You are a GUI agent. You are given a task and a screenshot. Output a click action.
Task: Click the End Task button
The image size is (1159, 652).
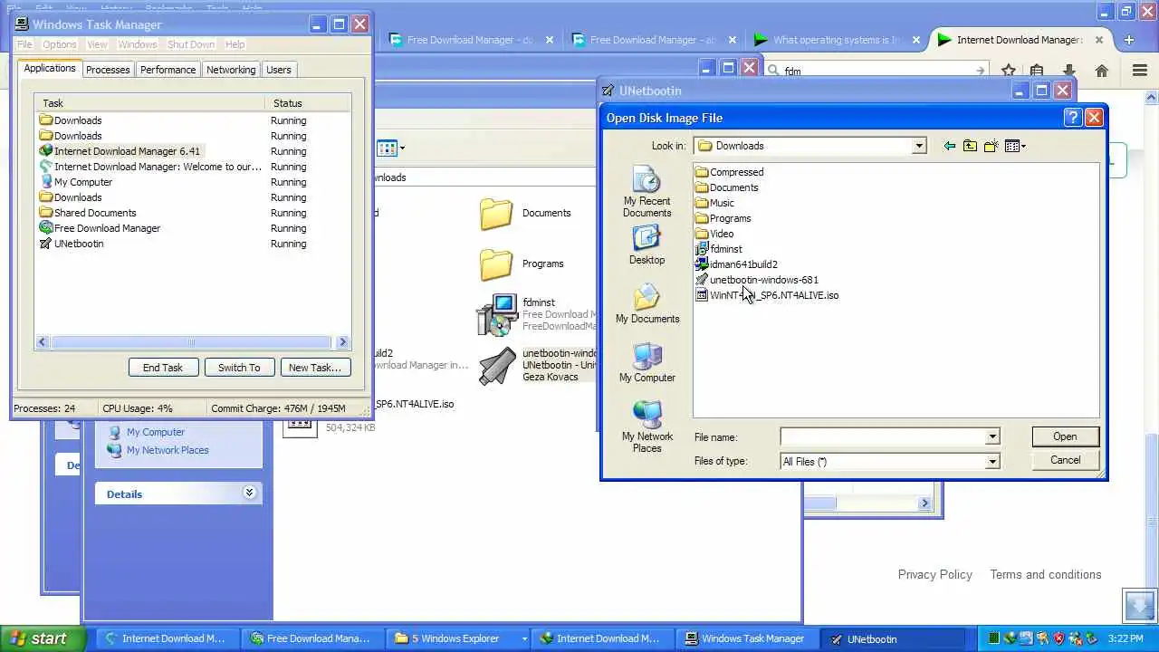[x=163, y=368]
